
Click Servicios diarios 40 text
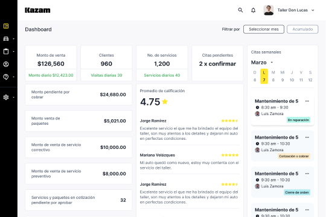pyautogui.click(x=162, y=75)
